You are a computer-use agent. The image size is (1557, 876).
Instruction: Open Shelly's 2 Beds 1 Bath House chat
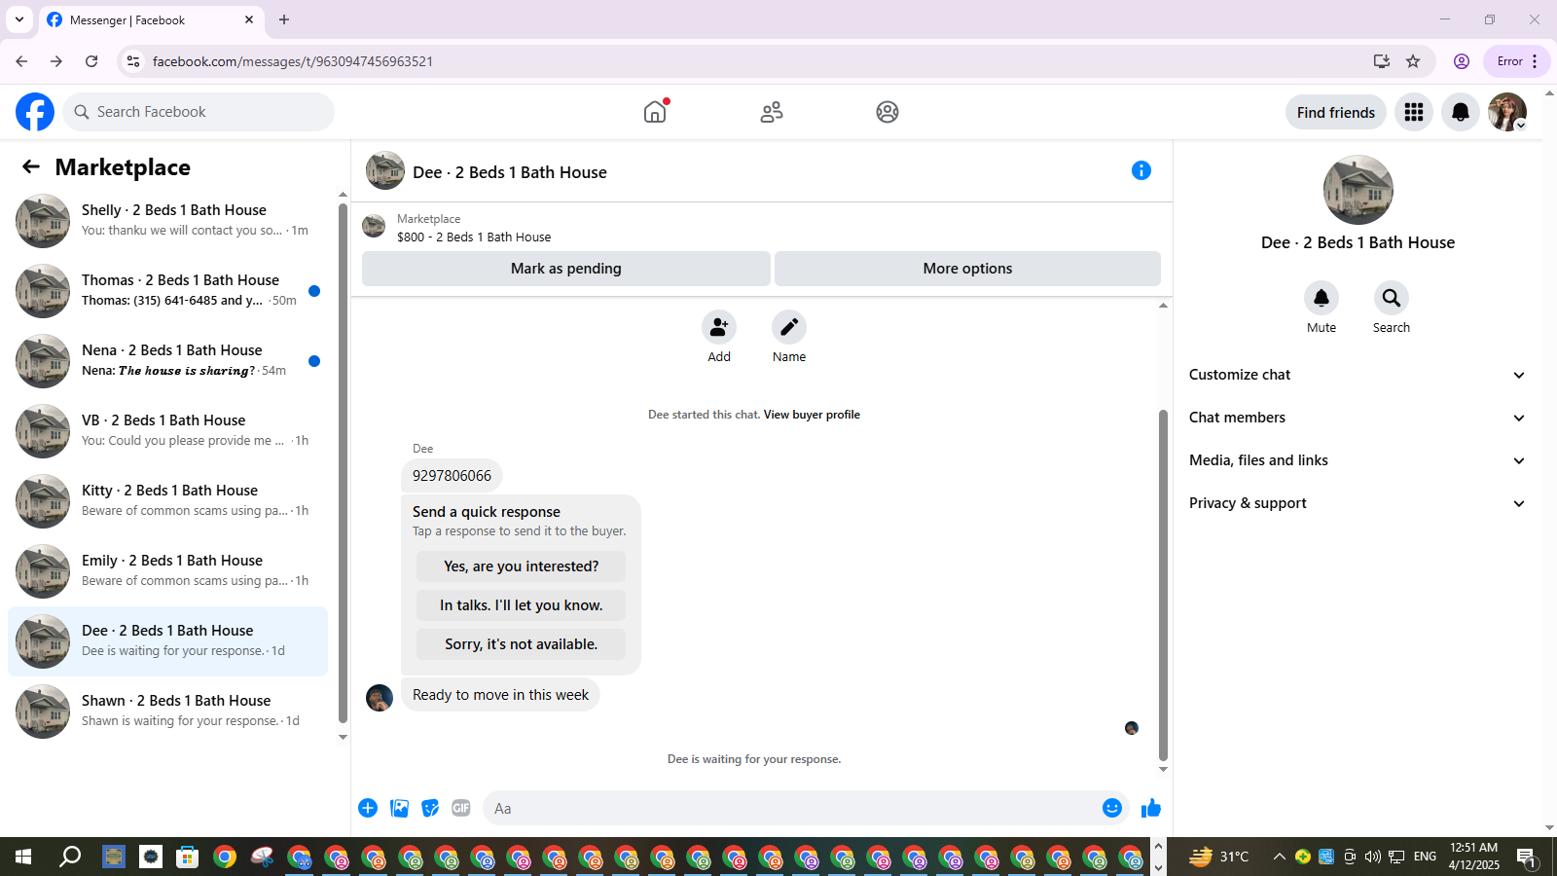[167, 221]
